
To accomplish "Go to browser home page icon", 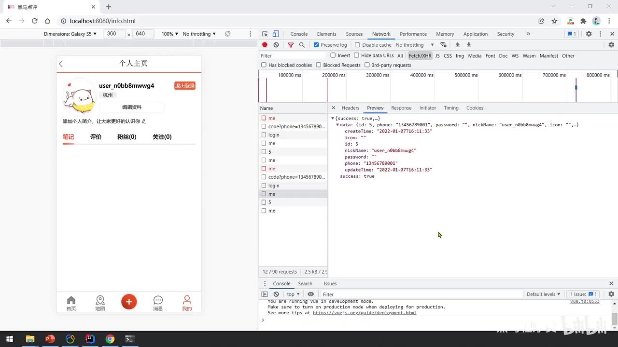I will pyautogui.click(x=47, y=21).
